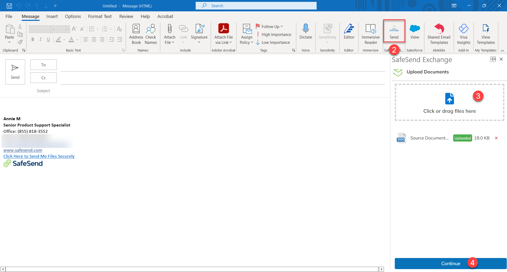The height and width of the screenshot is (272, 507).
Task: Open the Format Text tab
Action: point(100,16)
